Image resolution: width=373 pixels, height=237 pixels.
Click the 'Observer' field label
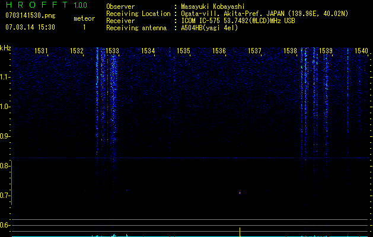[120, 7]
